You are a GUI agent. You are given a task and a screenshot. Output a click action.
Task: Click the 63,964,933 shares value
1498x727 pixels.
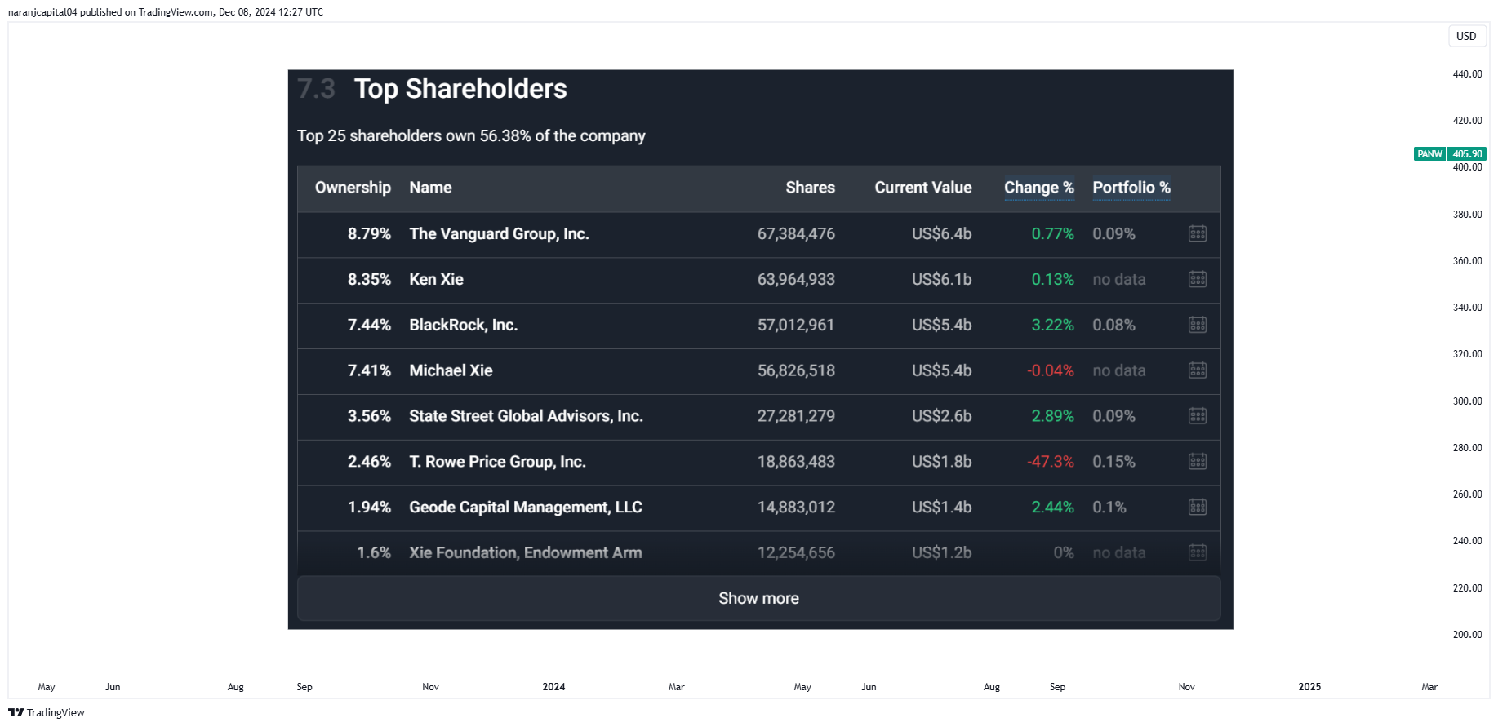point(796,280)
